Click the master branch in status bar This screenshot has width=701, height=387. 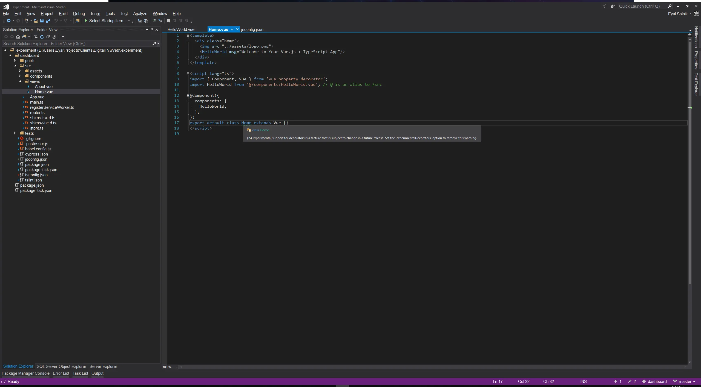click(x=685, y=381)
